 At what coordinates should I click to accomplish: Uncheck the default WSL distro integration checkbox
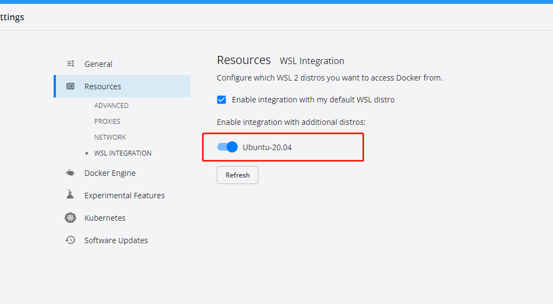coord(222,100)
